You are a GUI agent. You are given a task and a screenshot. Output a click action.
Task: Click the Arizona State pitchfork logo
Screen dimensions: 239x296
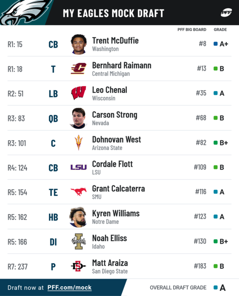click(x=79, y=142)
